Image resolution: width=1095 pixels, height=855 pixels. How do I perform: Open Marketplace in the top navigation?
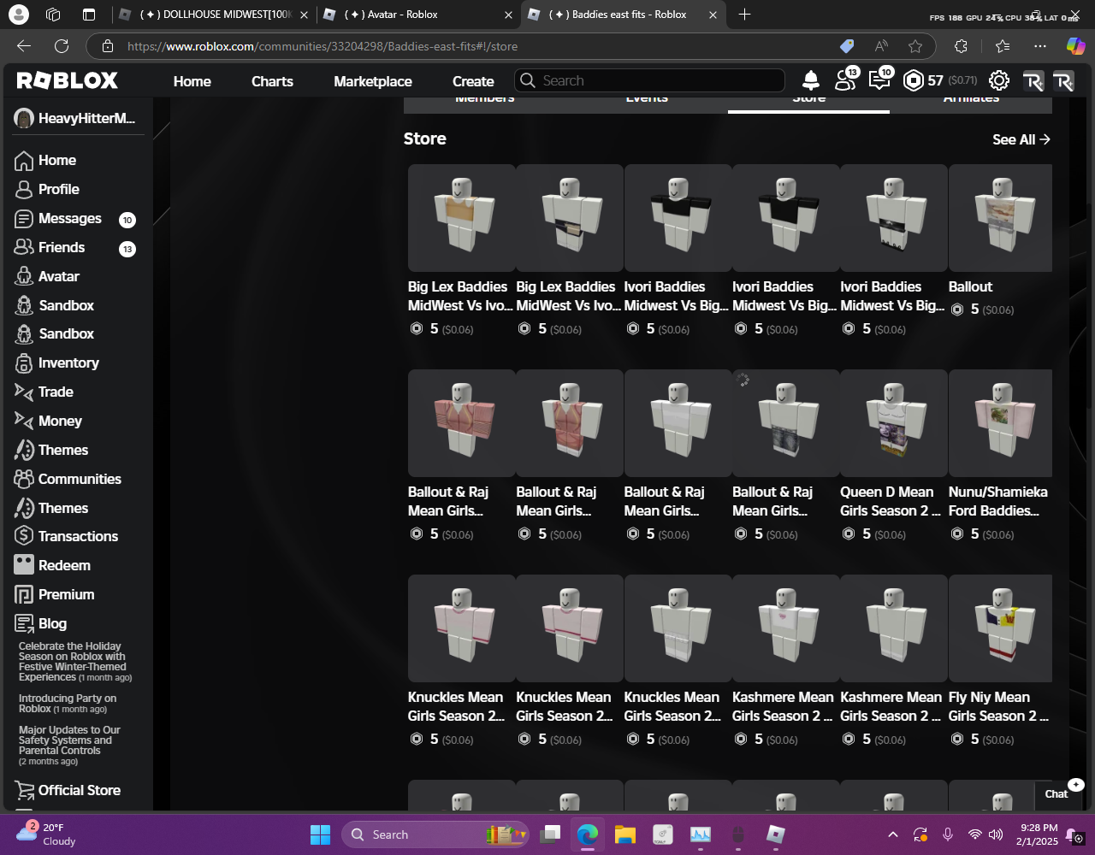[372, 81]
